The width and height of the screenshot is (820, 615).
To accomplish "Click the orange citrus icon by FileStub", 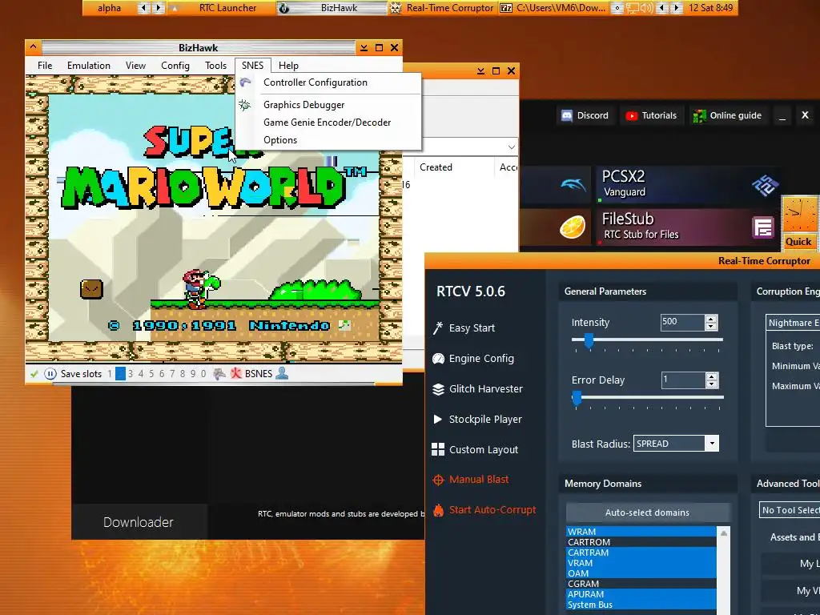I will [x=573, y=227].
